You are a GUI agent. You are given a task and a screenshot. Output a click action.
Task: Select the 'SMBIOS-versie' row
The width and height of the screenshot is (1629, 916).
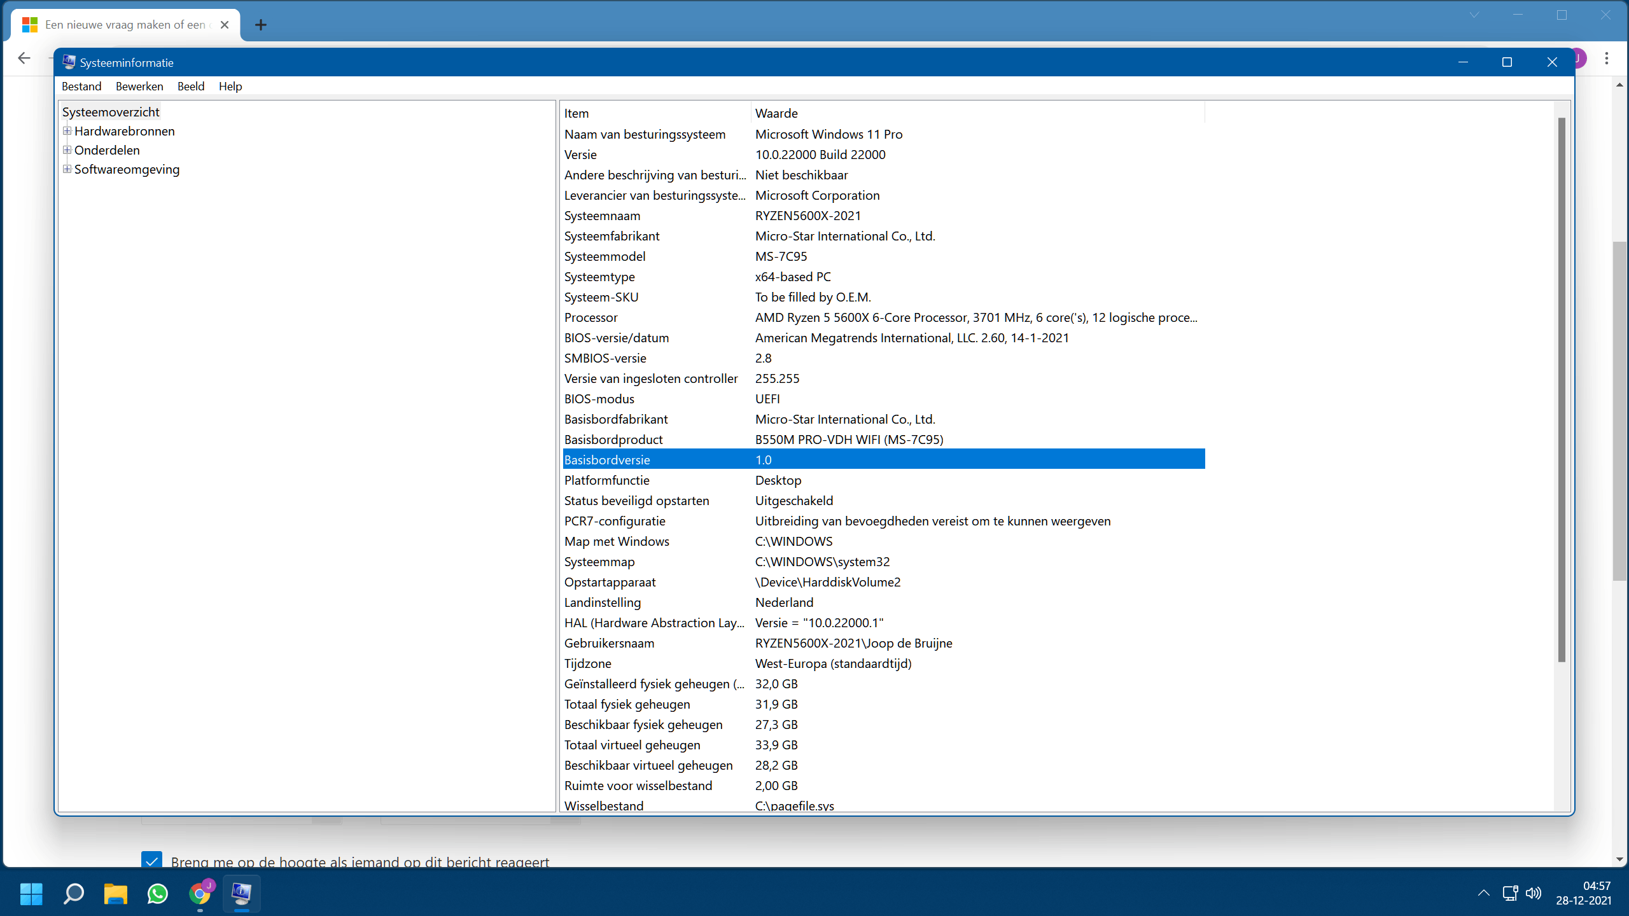click(884, 358)
